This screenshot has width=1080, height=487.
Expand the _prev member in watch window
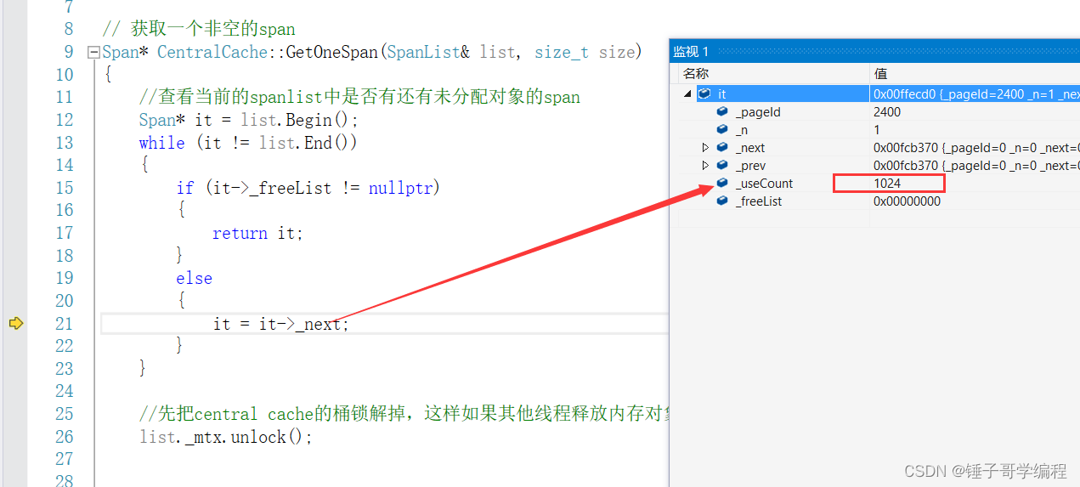(705, 166)
